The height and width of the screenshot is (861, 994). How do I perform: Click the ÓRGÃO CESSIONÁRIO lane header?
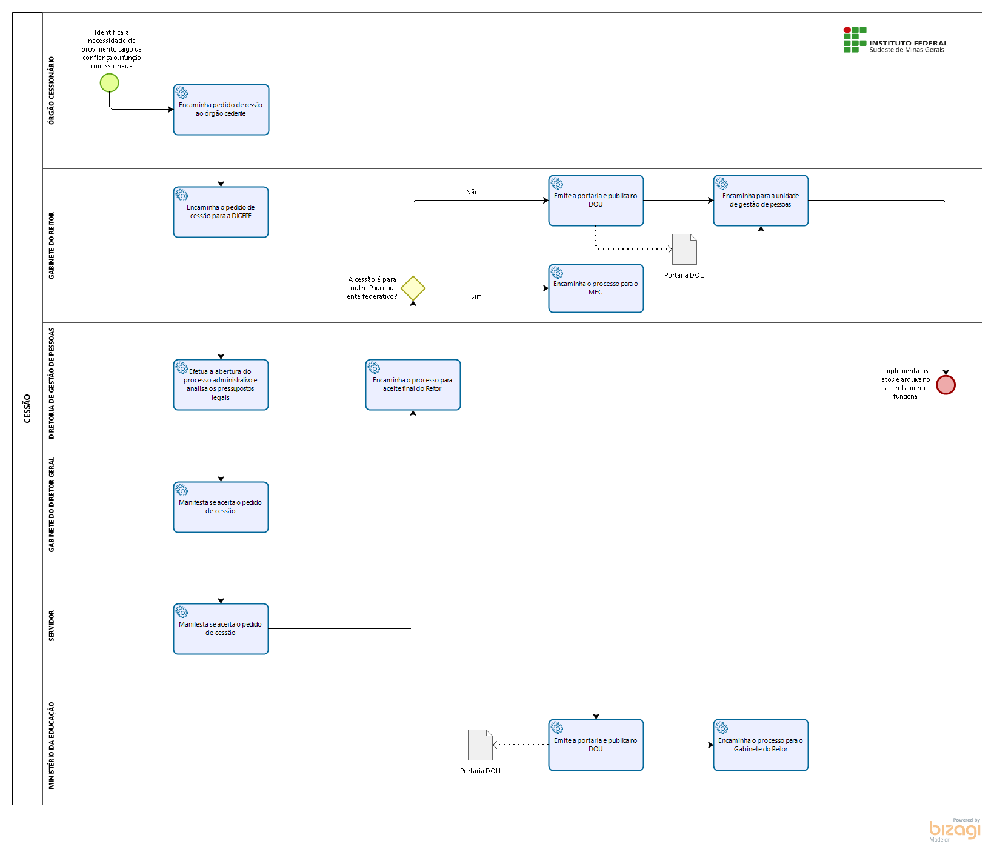(52, 91)
